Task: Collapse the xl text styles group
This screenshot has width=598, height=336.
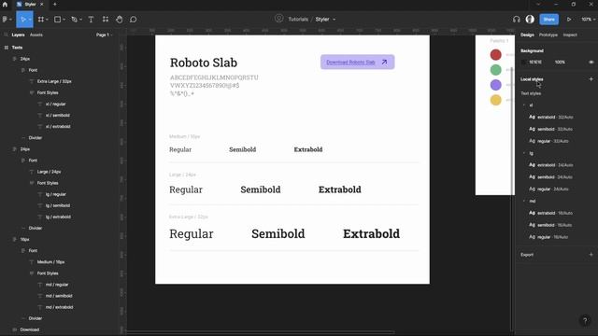Action: pos(524,105)
